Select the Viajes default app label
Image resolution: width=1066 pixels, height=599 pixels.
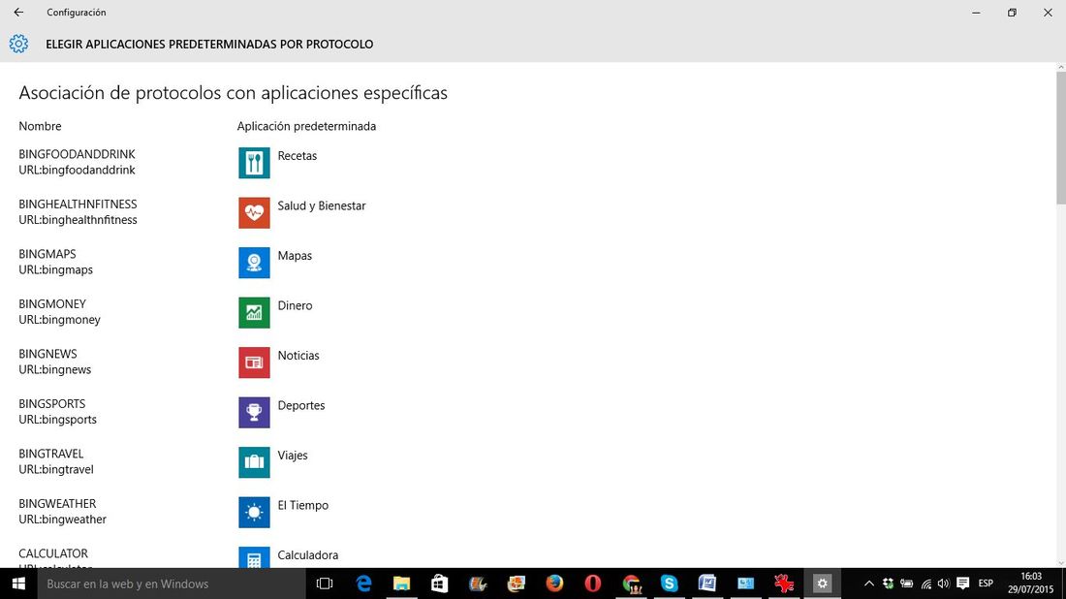click(293, 456)
